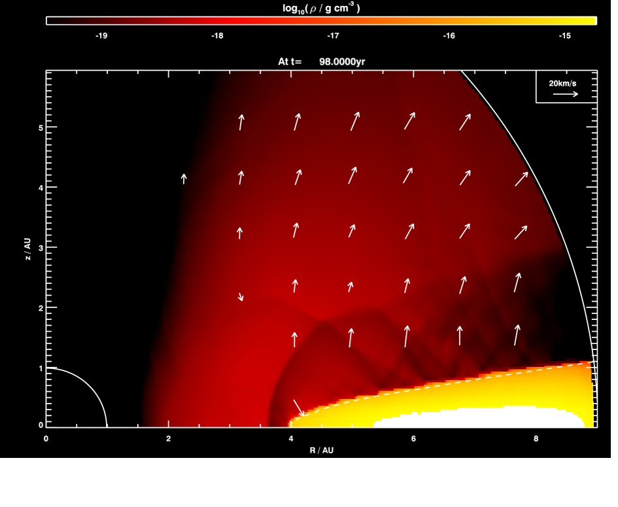Click the colorbar title log10 density label
Screen dimensions: 618x507
pyautogui.click(x=321, y=8)
